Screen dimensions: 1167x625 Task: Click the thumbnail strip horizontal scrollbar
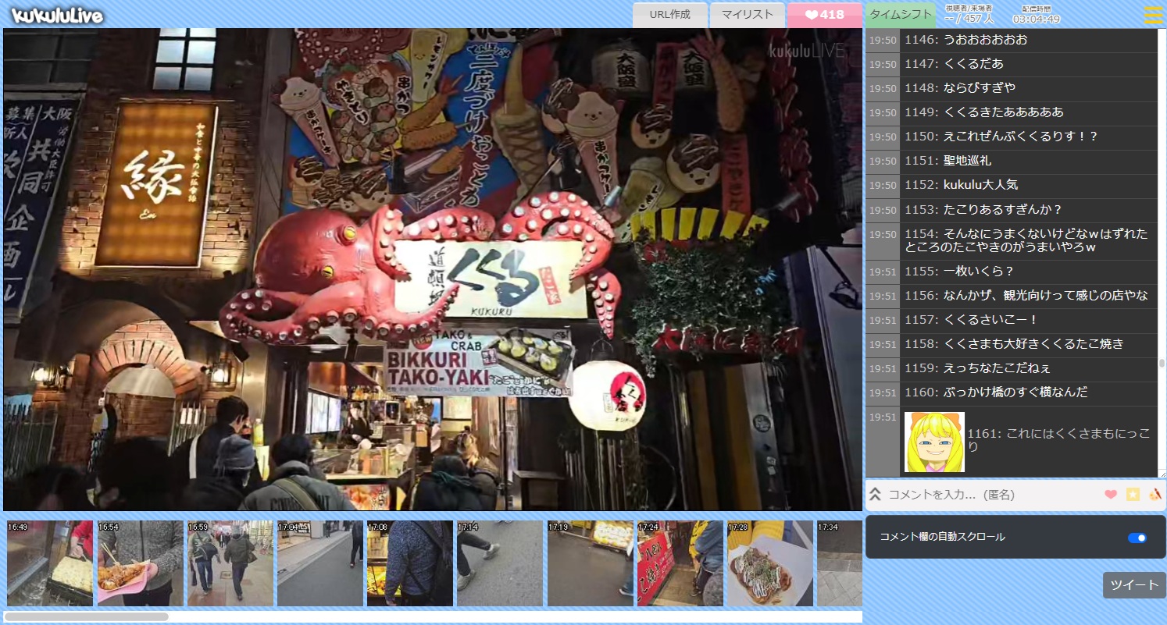coord(86,616)
